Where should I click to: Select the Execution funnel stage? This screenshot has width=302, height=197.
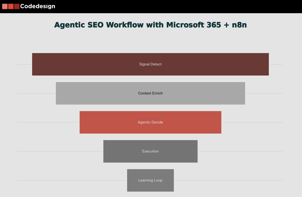point(150,151)
